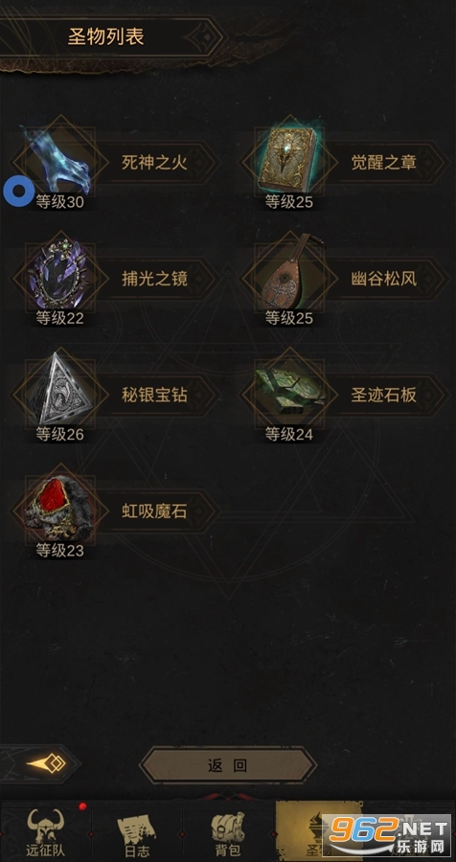
Task: Go to the 背包 tab
Action: [228, 832]
